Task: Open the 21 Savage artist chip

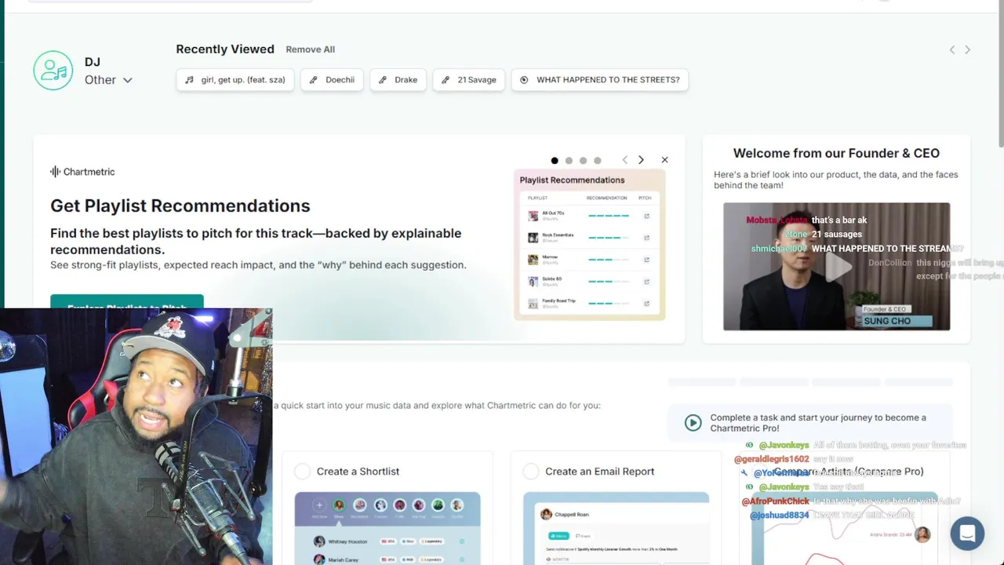Action: tap(469, 80)
